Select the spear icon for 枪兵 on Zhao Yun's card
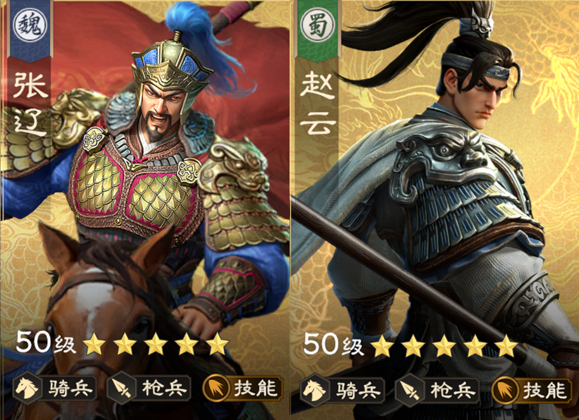 pyautogui.click(x=408, y=390)
